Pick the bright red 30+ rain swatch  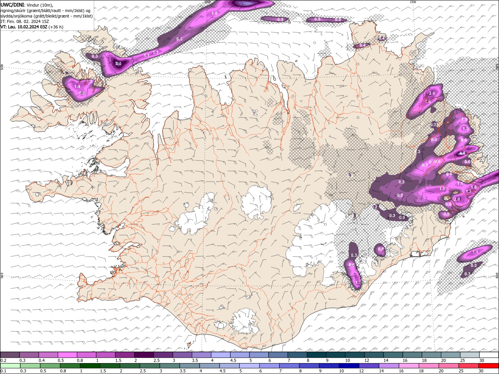(x=488, y=365)
